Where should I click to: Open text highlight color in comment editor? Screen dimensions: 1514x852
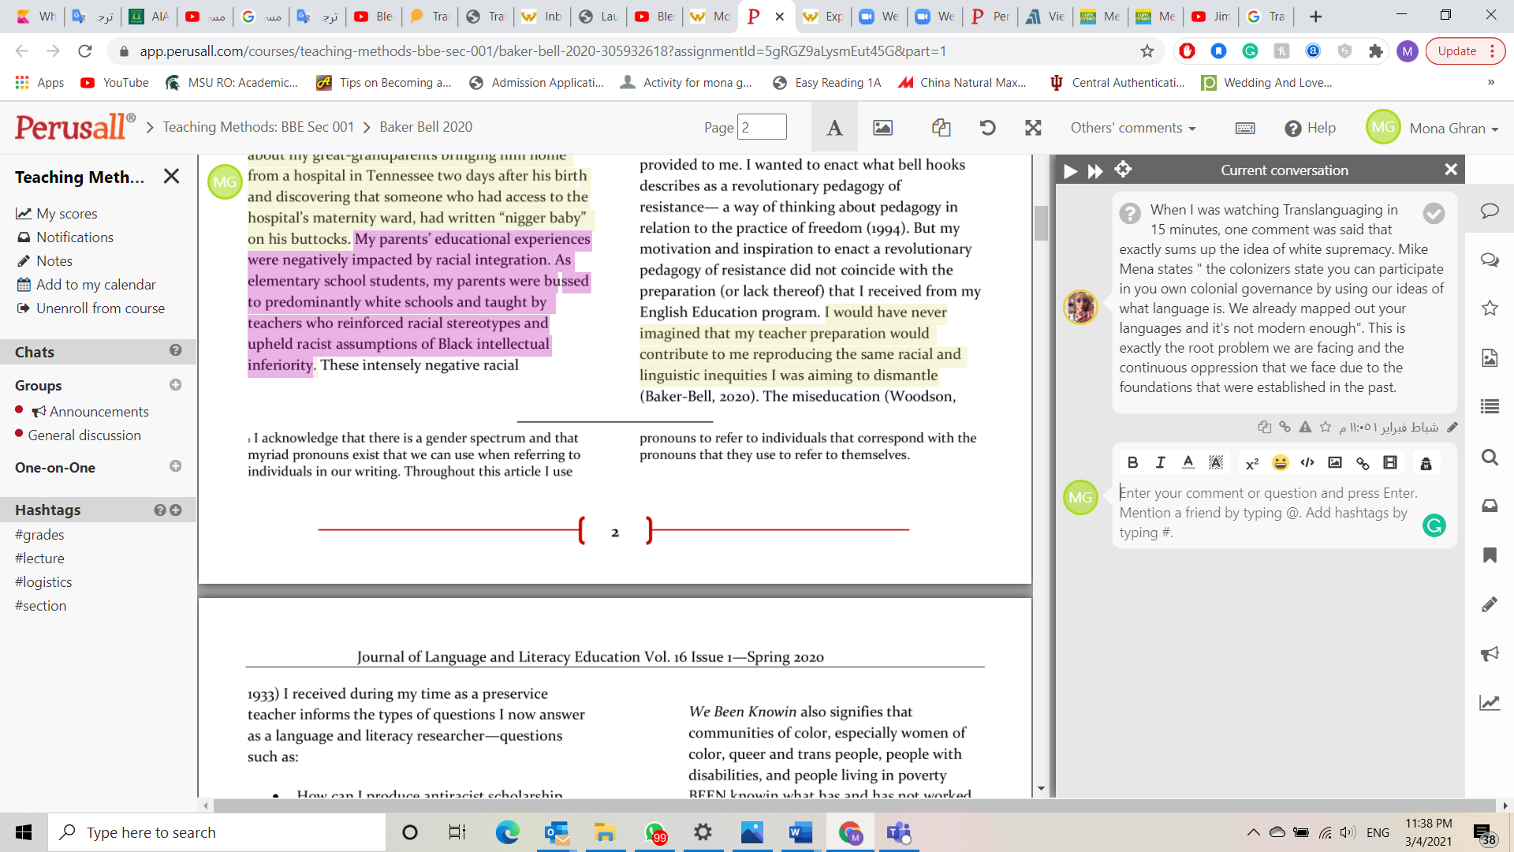coord(1216,463)
